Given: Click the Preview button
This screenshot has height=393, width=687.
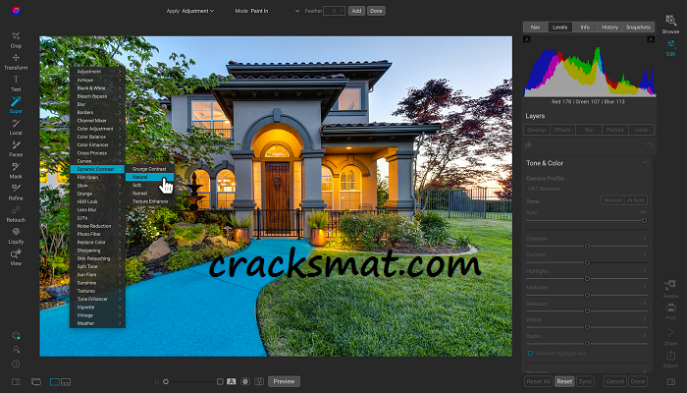Looking at the screenshot, I should (x=284, y=381).
